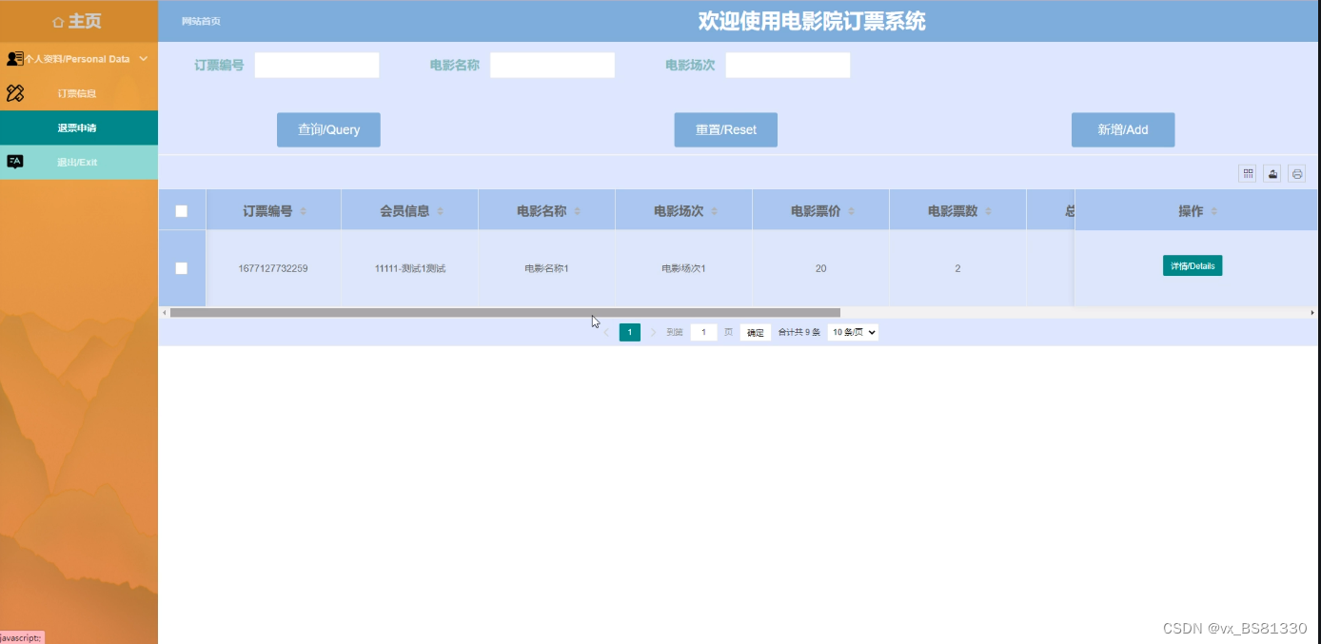
Task: Click the cell 1677127732259
Action: (x=273, y=268)
